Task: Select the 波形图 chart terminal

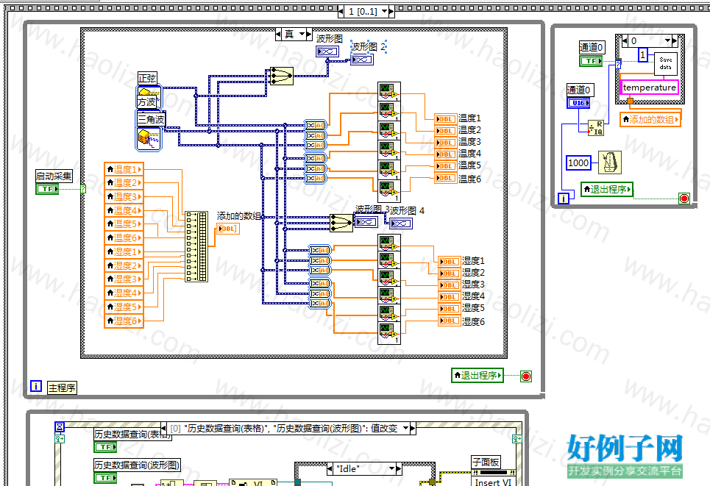Action: click(x=327, y=51)
